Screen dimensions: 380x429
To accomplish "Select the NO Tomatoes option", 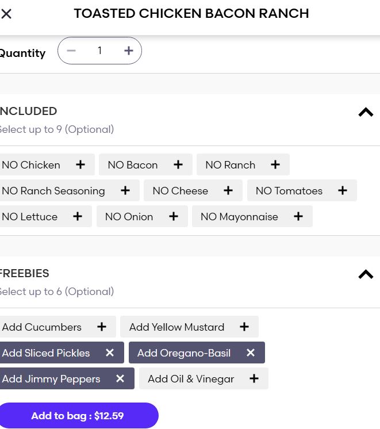I will (x=301, y=191).
